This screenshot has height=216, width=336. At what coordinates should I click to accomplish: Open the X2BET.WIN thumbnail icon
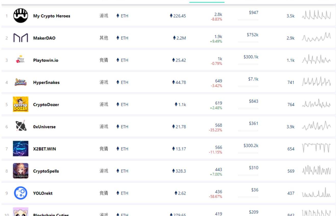[x=20, y=149]
